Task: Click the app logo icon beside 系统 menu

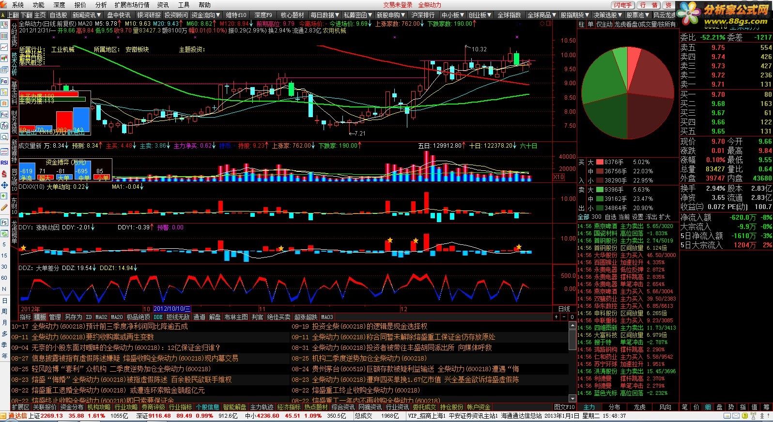Action: click(x=4, y=5)
